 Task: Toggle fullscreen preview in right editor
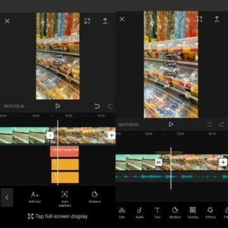[199, 19]
